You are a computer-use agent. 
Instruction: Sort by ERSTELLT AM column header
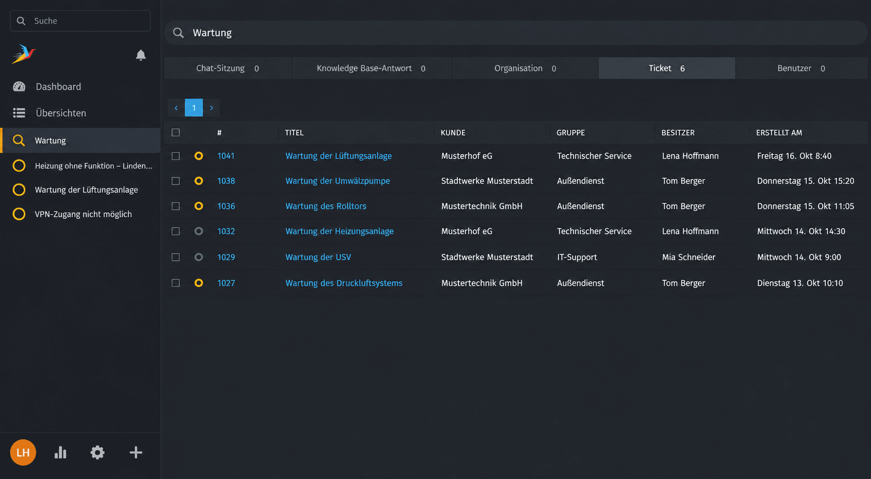779,132
